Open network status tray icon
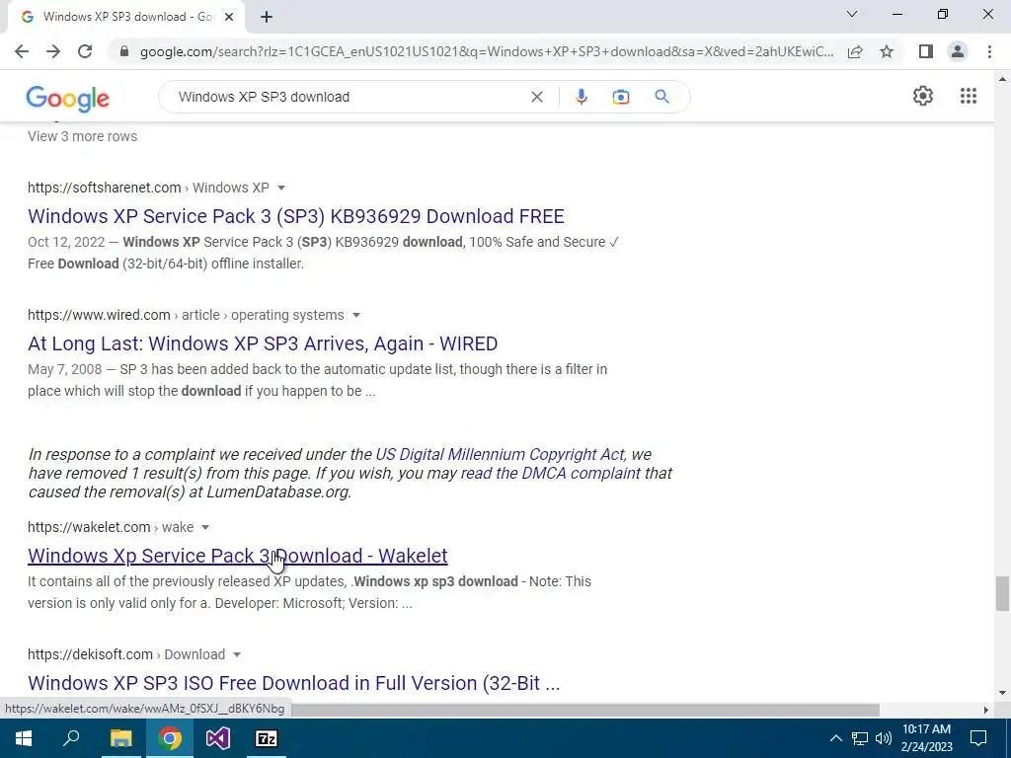Image resolution: width=1011 pixels, height=758 pixels. click(860, 738)
